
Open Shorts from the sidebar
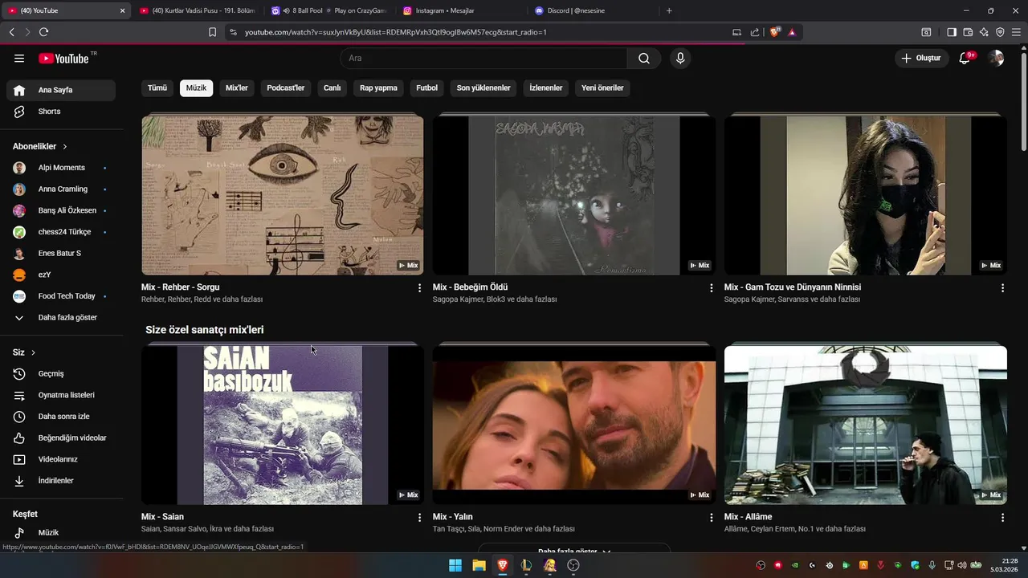click(x=61, y=112)
